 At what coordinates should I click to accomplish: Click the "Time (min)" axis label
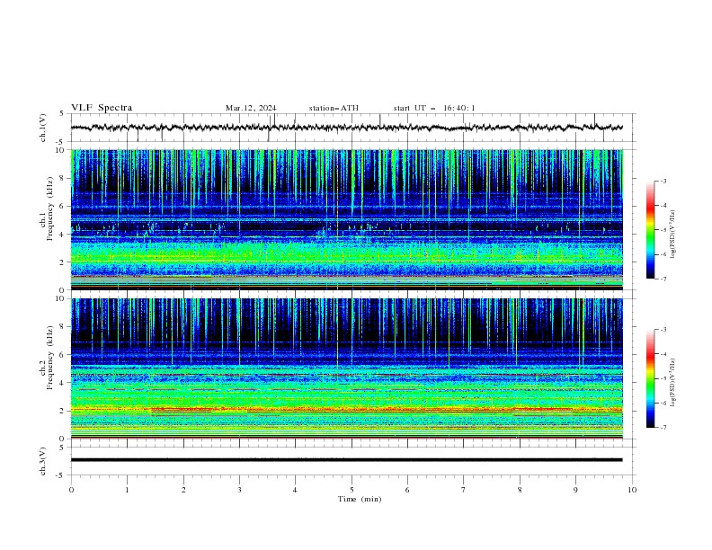click(x=360, y=499)
